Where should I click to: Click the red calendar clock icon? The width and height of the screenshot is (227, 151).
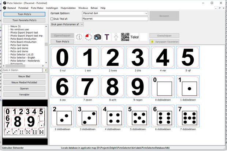click(88, 37)
